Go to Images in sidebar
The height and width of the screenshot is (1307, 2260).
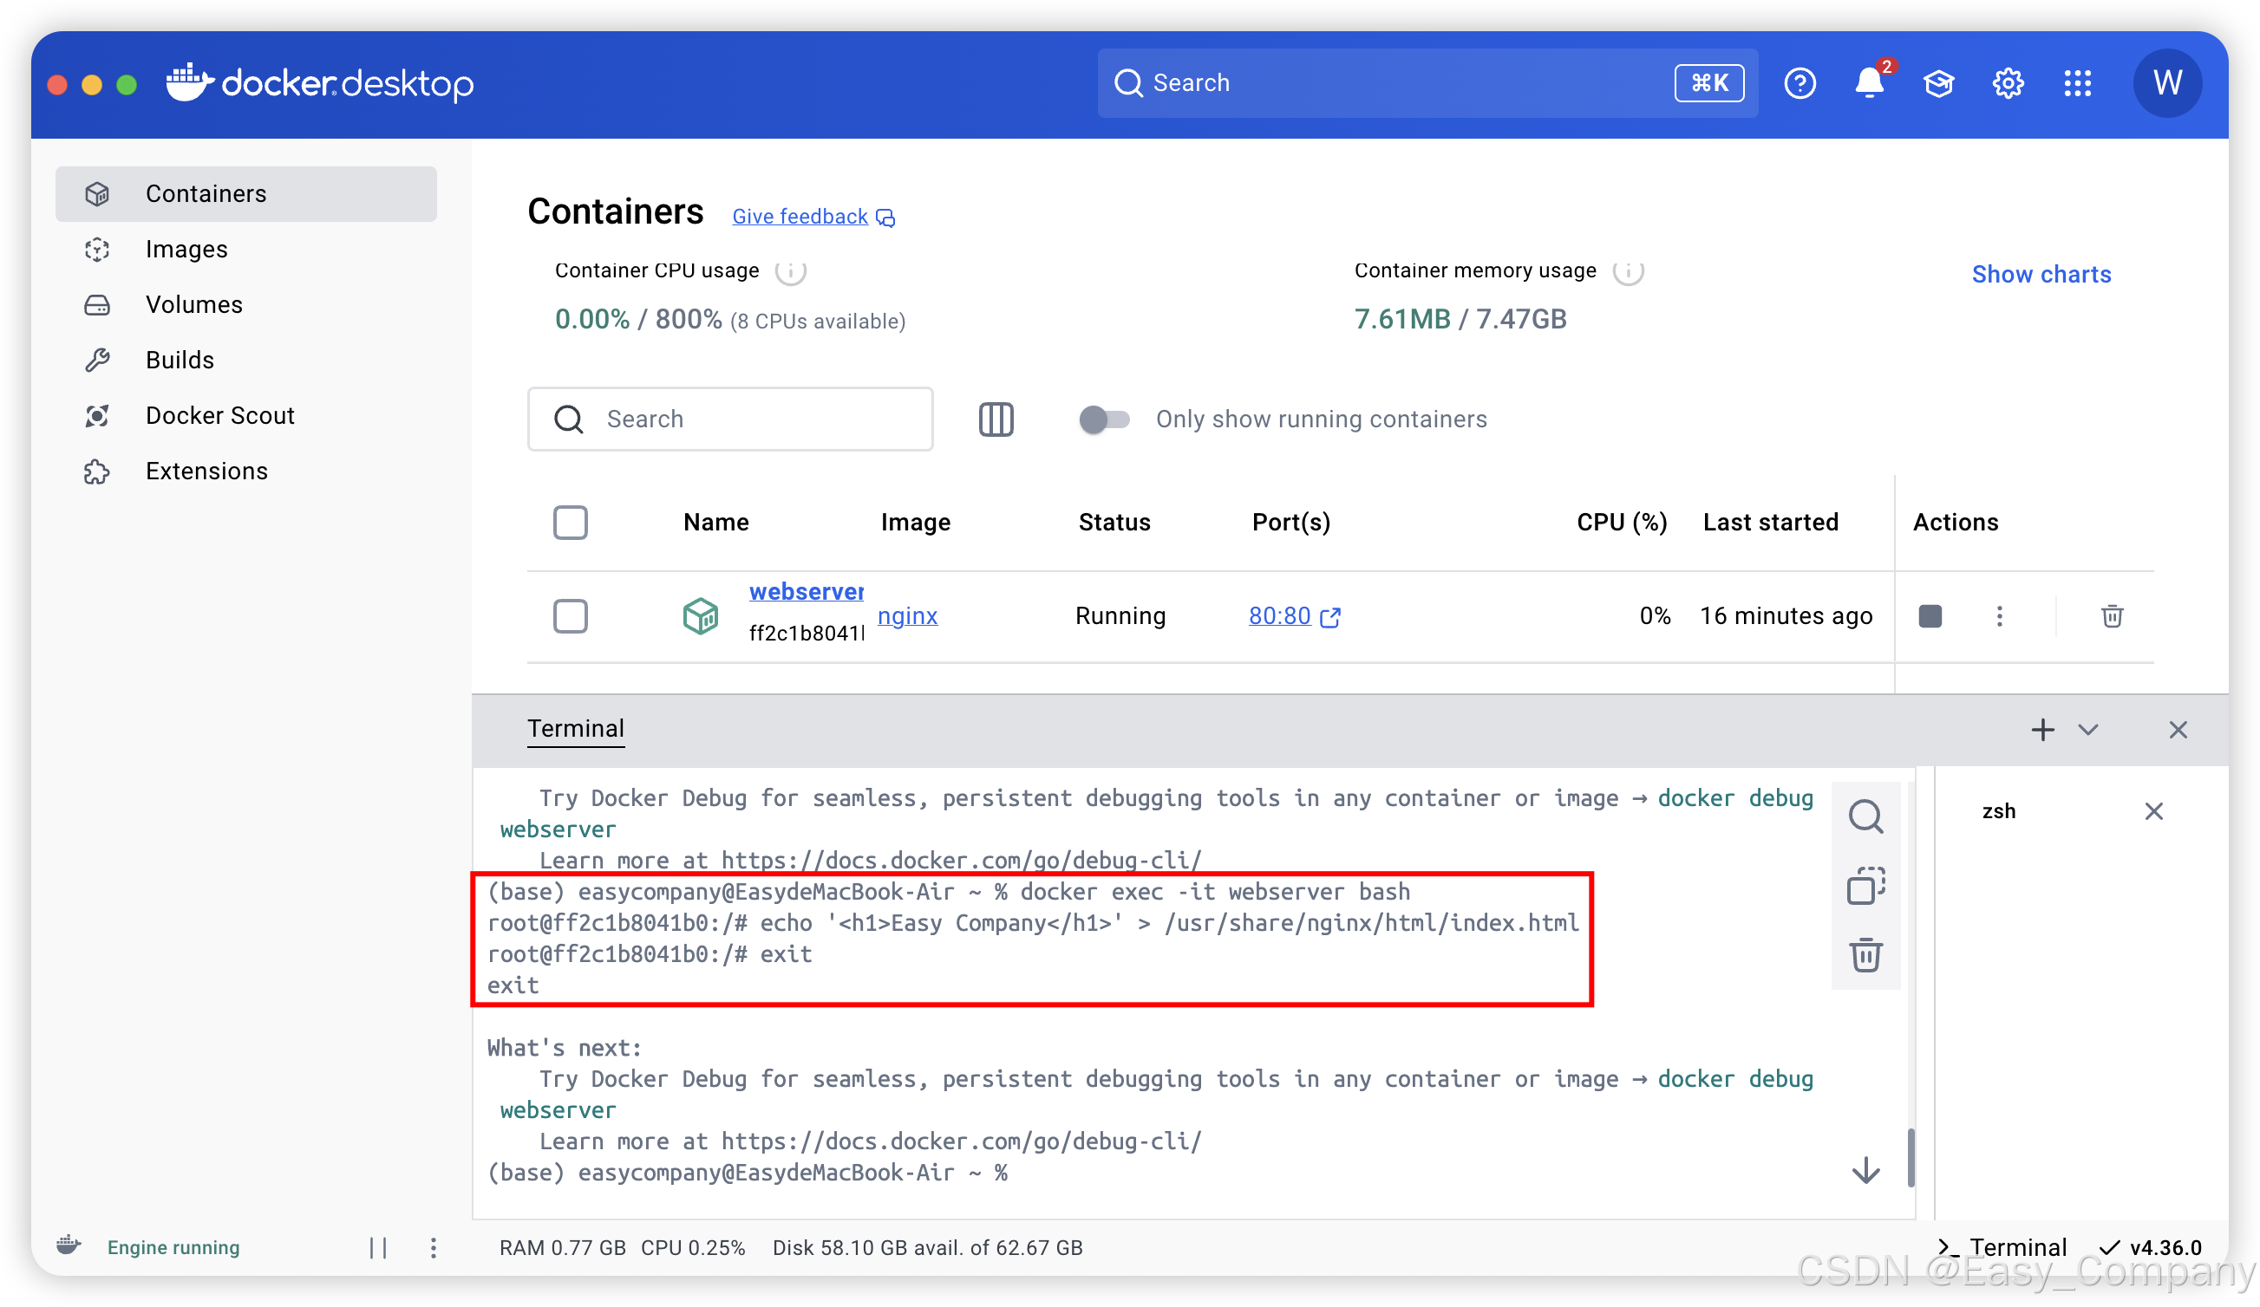click(x=186, y=250)
